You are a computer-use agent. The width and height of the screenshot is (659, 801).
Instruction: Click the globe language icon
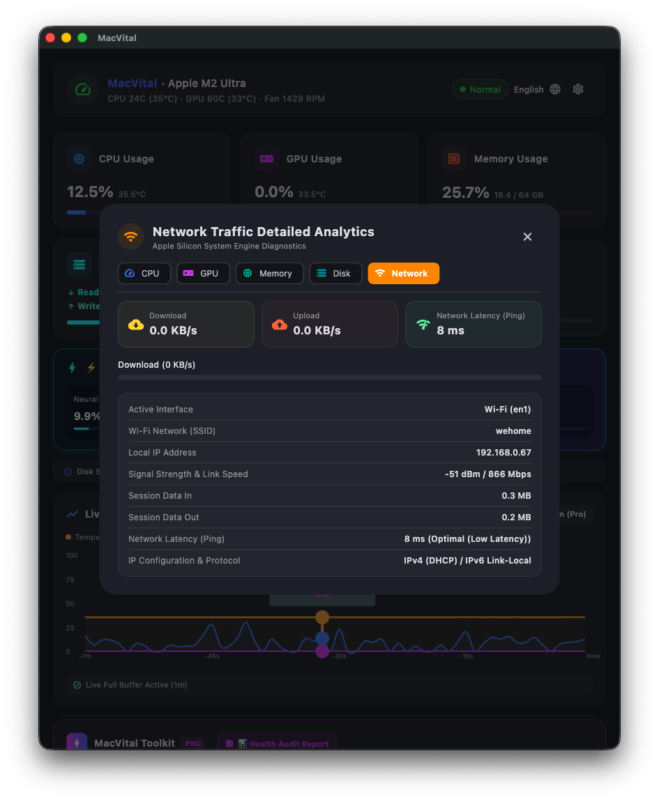pyautogui.click(x=555, y=89)
